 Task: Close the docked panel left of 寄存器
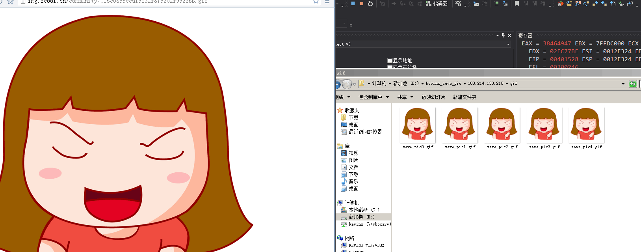point(509,35)
